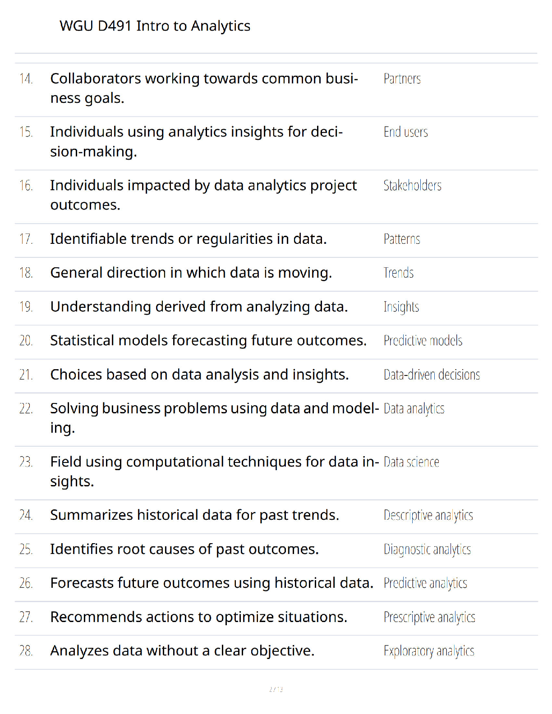This screenshot has height=714, width=552.
Task: Select the term Partners
Action: [402, 79]
